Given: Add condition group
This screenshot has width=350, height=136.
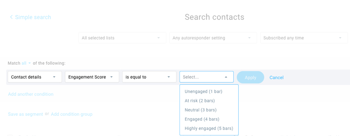Looking at the screenshot, I should point(72,114).
